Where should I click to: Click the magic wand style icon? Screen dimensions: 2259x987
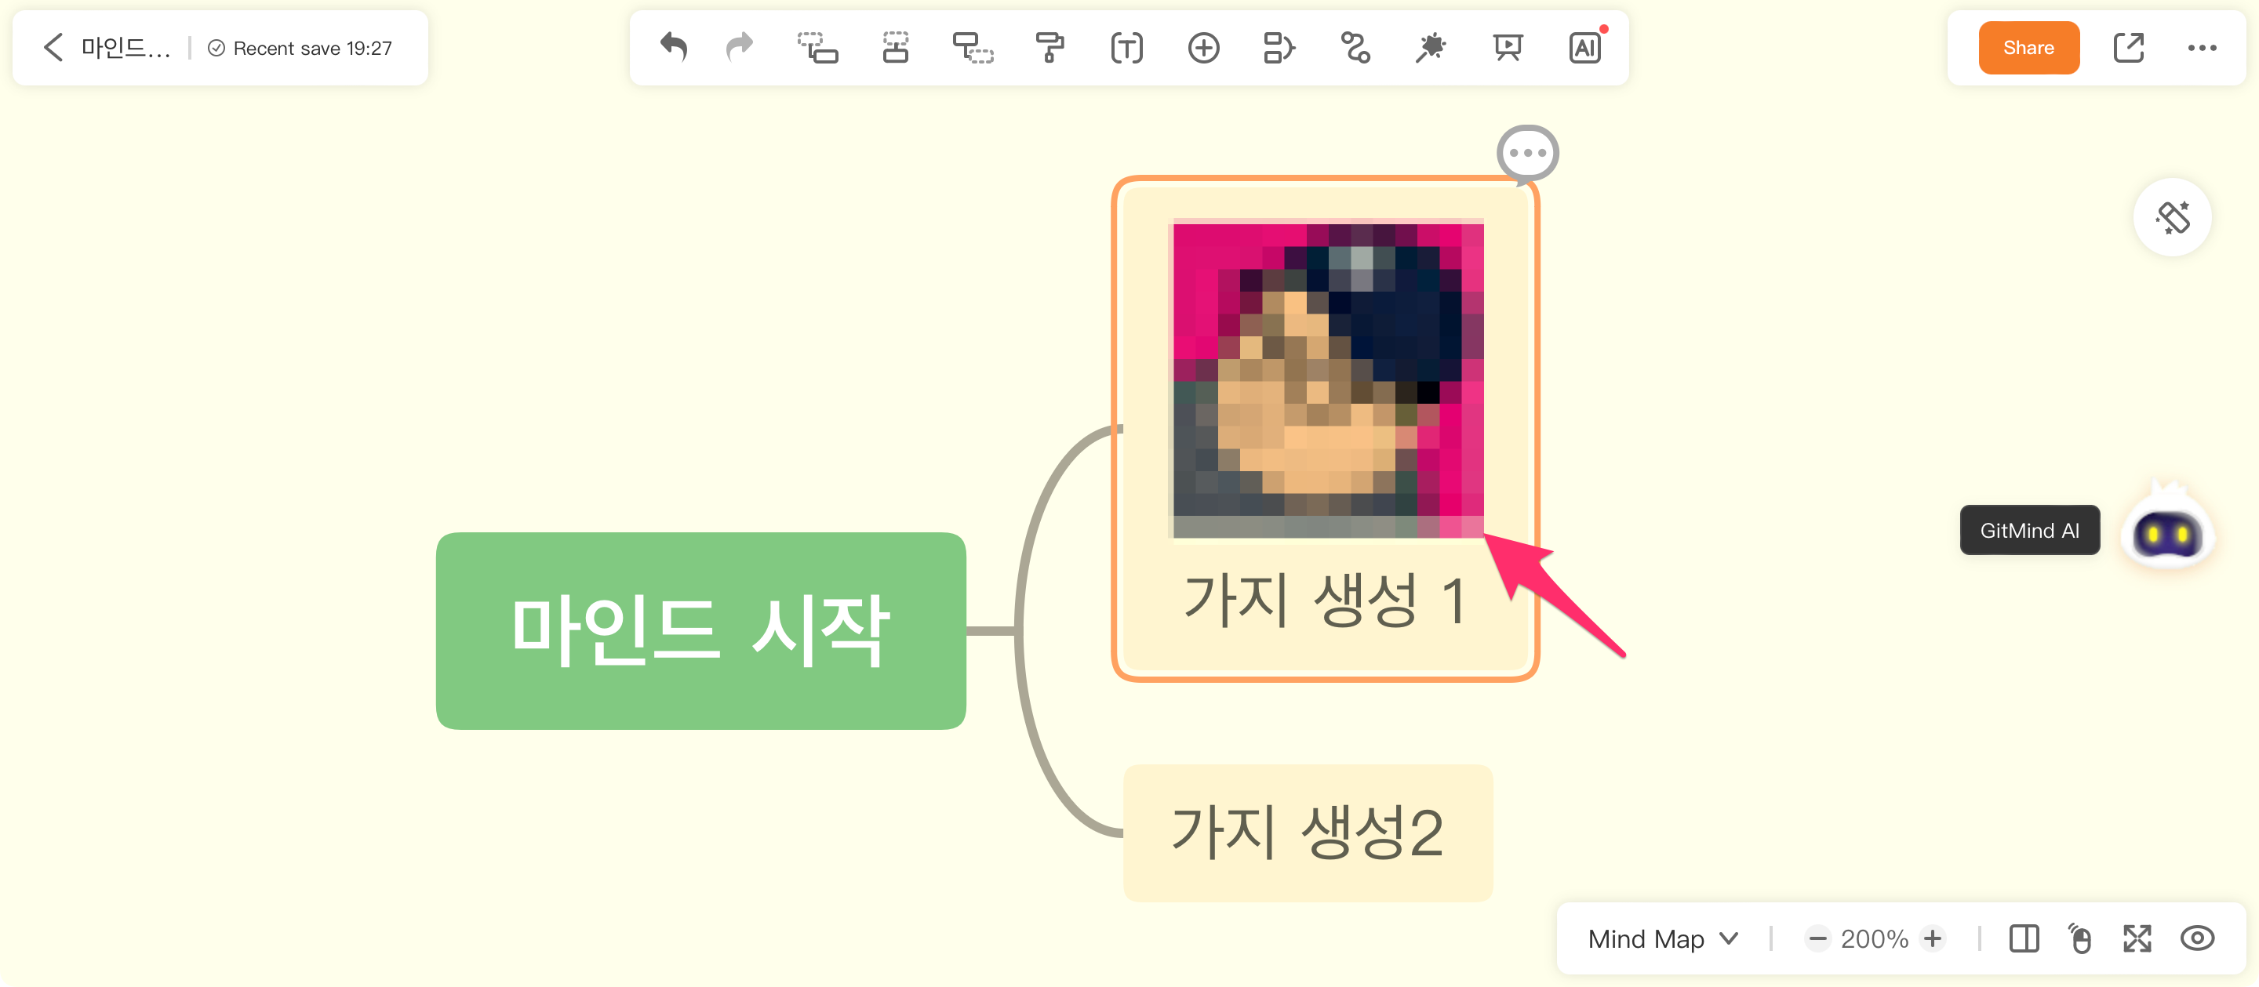pos(1430,47)
